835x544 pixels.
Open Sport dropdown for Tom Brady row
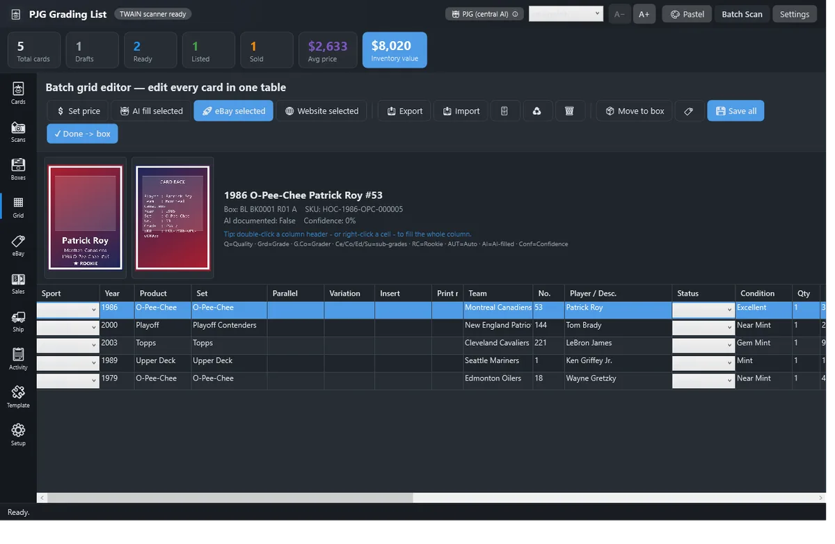click(x=67, y=328)
